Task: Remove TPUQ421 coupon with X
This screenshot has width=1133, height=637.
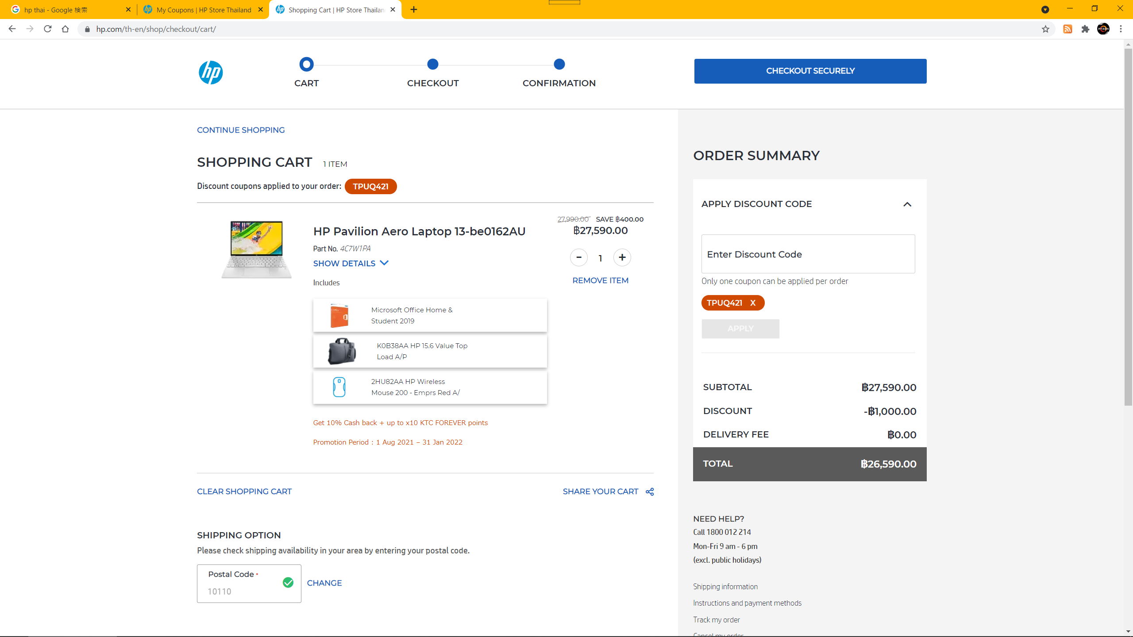Action: [x=752, y=303]
